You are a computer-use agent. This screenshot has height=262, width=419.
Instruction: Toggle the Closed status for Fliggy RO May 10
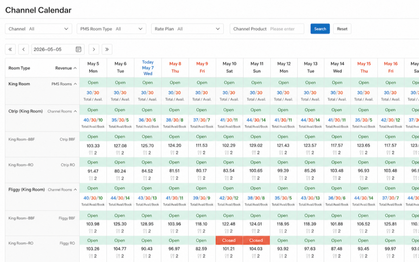229,240
